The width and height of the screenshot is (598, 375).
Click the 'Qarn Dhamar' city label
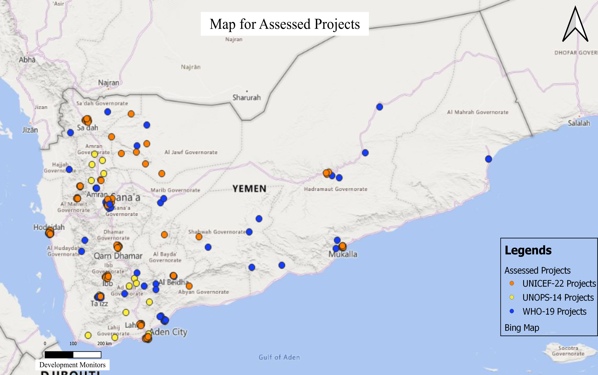[118, 256]
